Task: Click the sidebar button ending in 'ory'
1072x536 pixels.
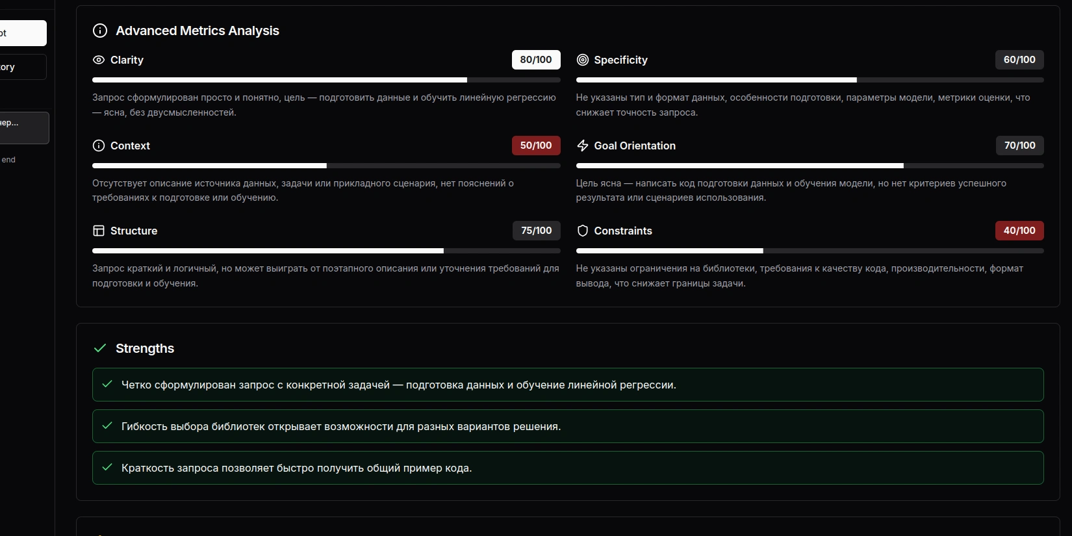Action: coord(23,67)
